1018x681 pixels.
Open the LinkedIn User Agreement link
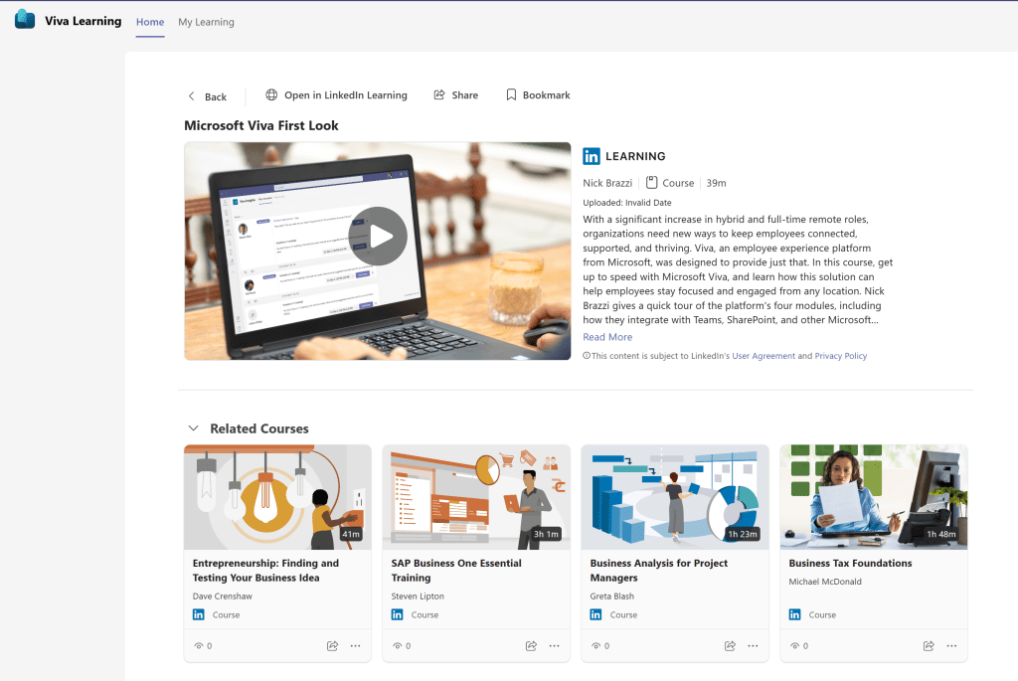tap(763, 356)
